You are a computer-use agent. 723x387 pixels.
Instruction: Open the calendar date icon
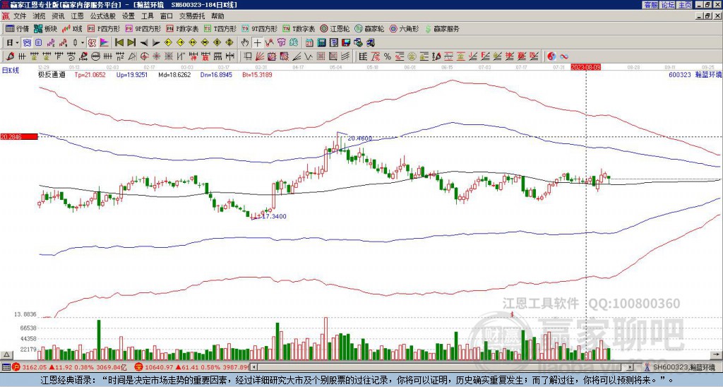(x=309, y=43)
